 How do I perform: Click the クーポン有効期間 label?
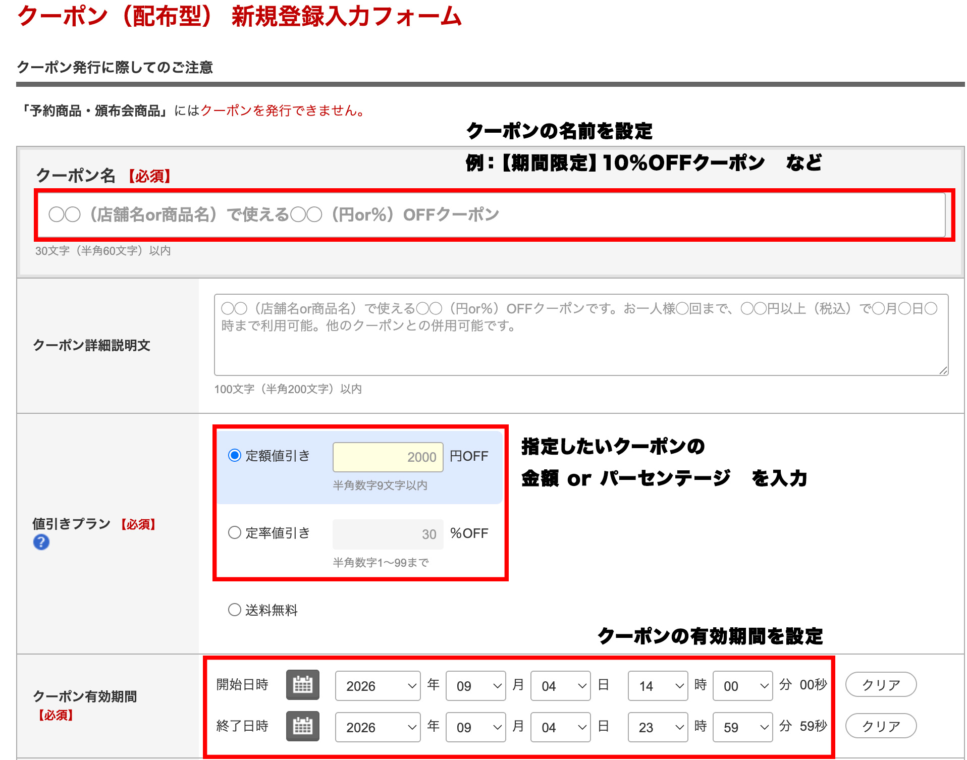(85, 697)
